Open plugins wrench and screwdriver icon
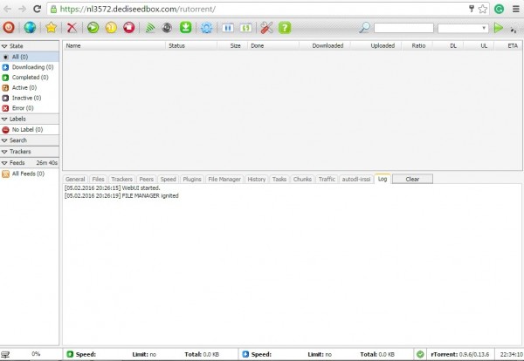The height and width of the screenshot is (361, 524). point(266,28)
